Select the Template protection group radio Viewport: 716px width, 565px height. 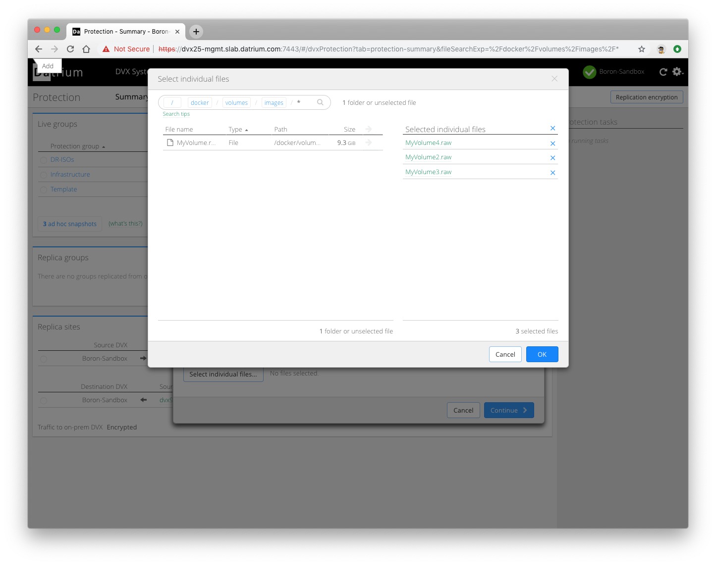[44, 190]
